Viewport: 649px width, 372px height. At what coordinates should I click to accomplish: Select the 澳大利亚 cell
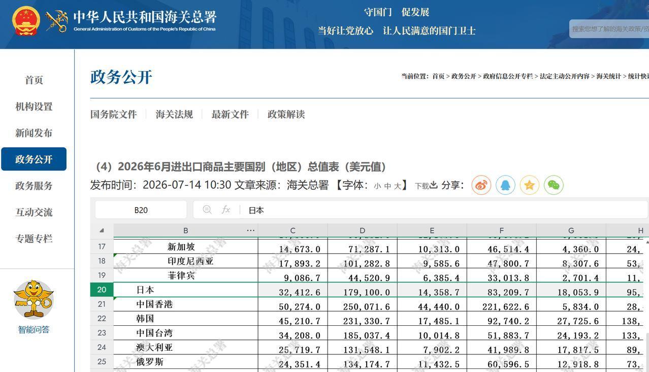(x=185, y=348)
